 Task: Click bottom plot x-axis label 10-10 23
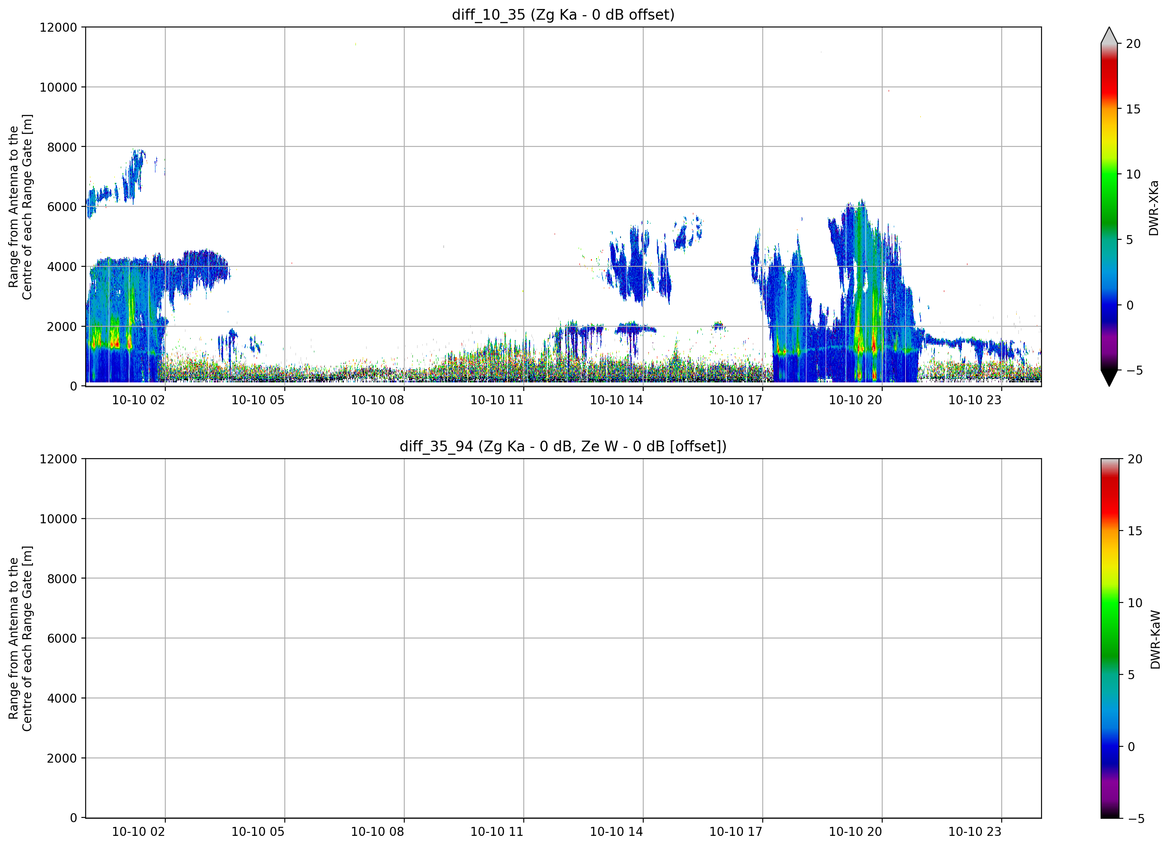975,832
